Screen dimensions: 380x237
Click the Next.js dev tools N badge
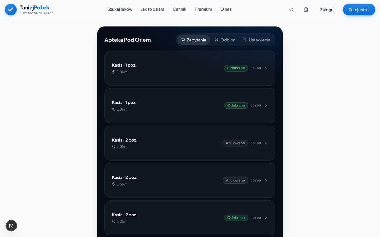click(x=11, y=226)
